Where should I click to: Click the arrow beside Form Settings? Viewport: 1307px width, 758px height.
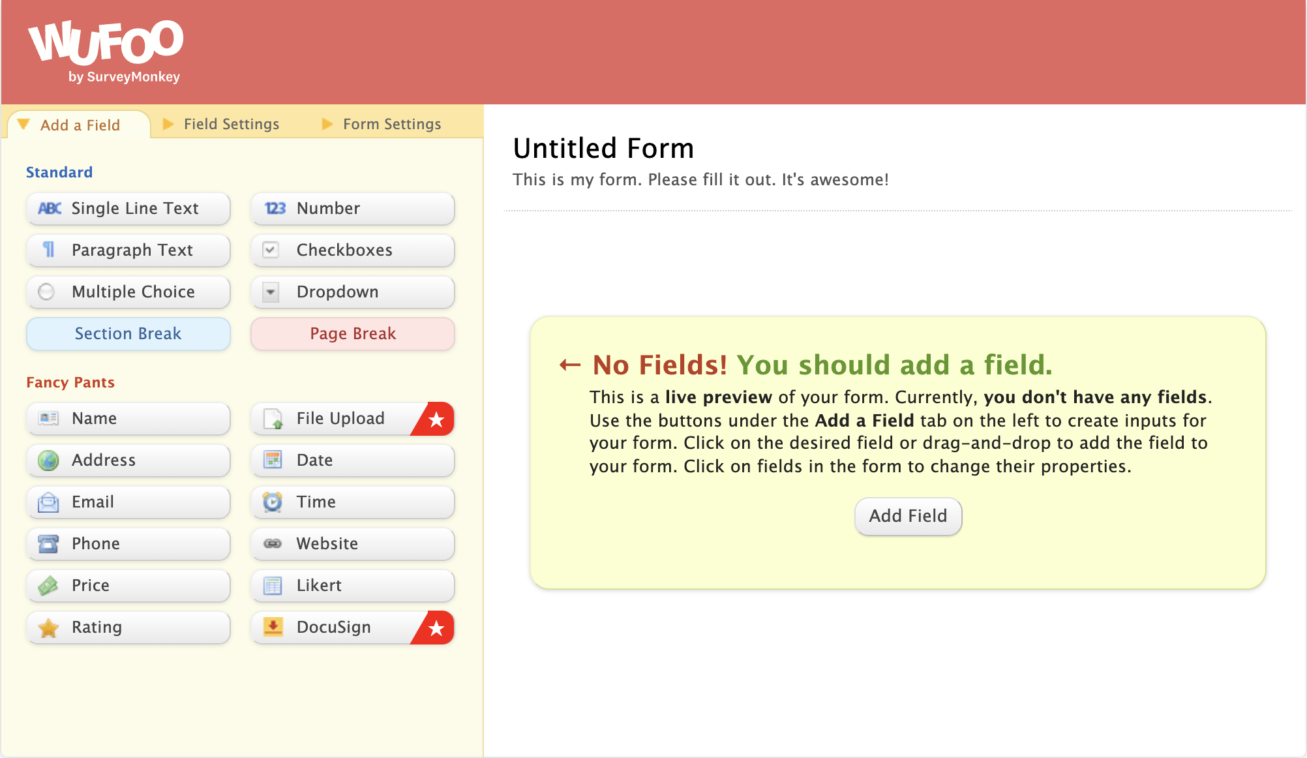tap(327, 124)
